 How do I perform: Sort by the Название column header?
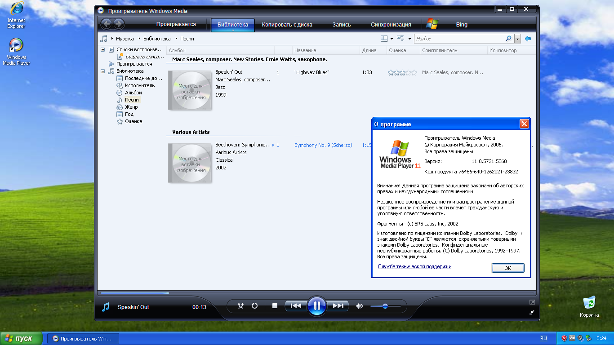pyautogui.click(x=326, y=50)
